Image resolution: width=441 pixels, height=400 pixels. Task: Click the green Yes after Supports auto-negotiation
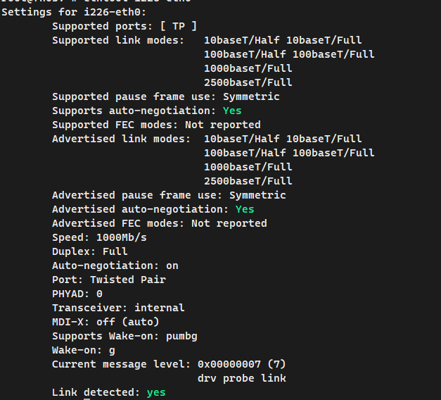tap(232, 111)
